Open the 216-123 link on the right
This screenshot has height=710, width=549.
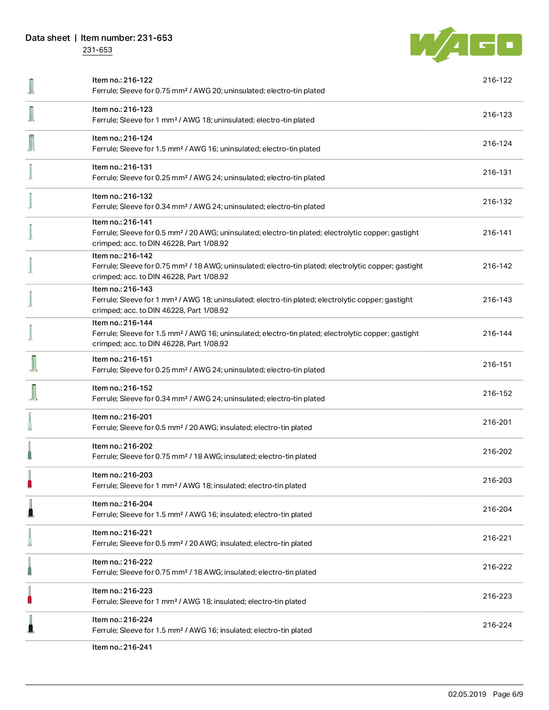click(497, 114)
